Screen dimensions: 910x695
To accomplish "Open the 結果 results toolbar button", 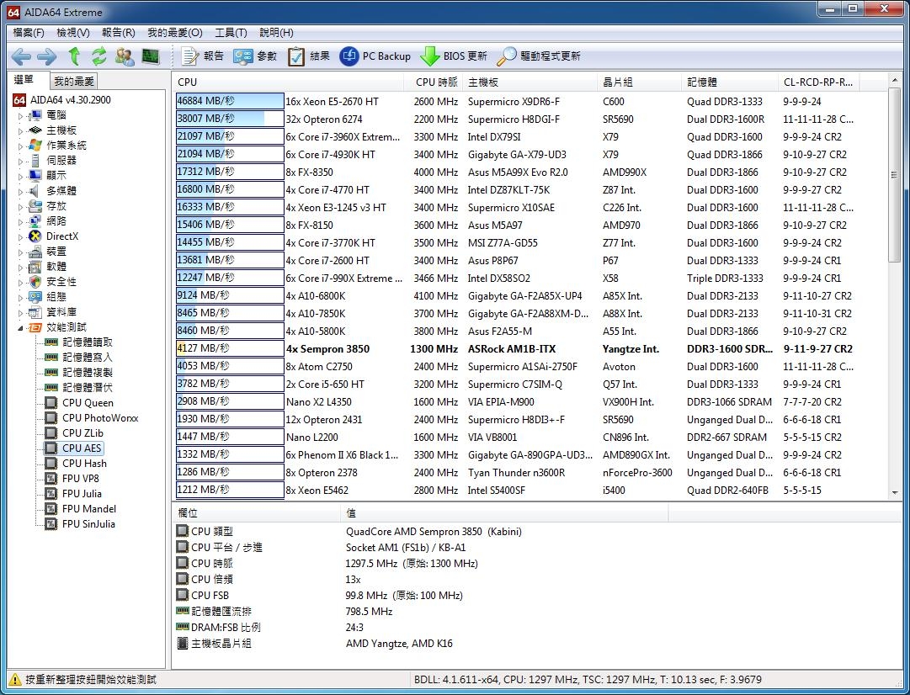I will pyautogui.click(x=309, y=56).
